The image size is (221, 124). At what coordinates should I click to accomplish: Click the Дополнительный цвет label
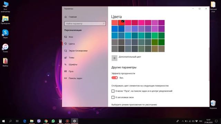pos(130,57)
